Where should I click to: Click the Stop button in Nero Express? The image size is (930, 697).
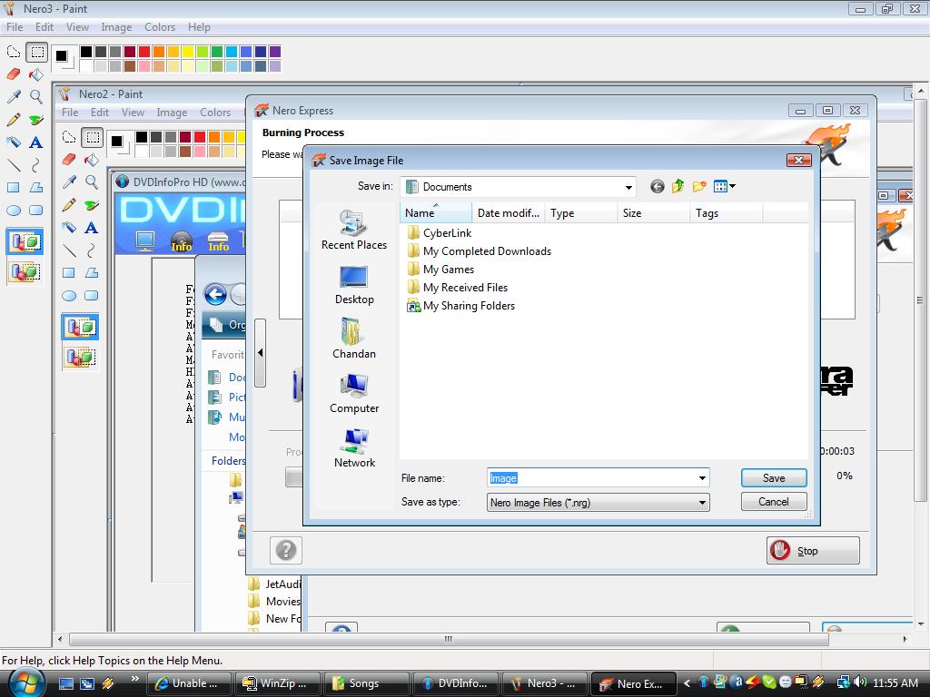[813, 551]
